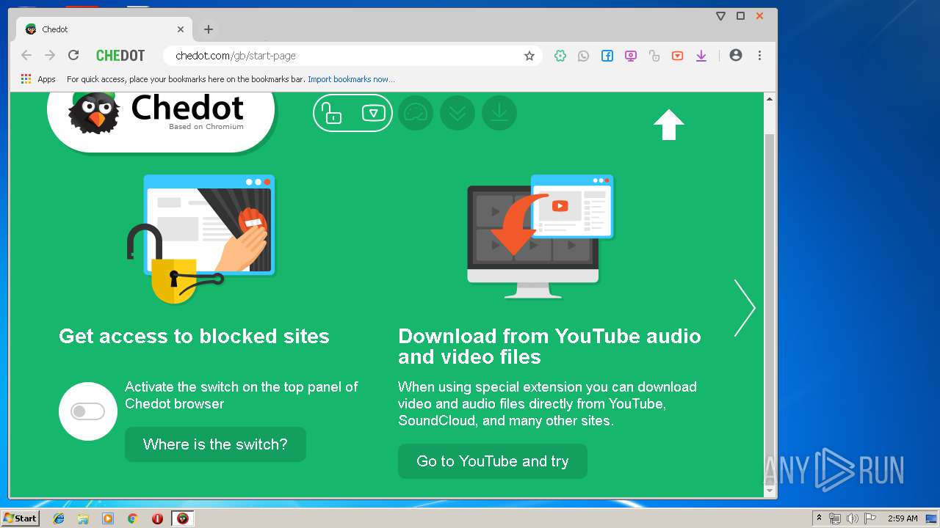This screenshot has height=528, width=940.
Task: Click the Go to YouTube and try button
Action: click(x=493, y=461)
